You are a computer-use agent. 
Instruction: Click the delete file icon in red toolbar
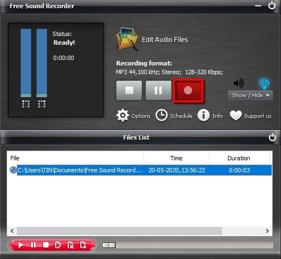70,245
